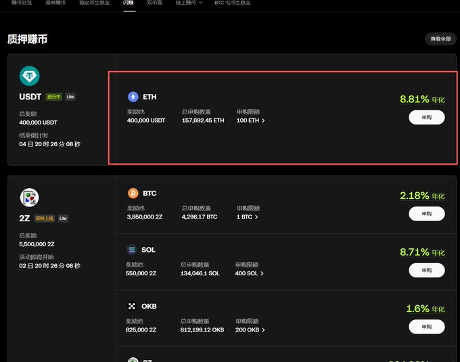Expand the 200 OKB subscription limit arrow

pos(263,330)
